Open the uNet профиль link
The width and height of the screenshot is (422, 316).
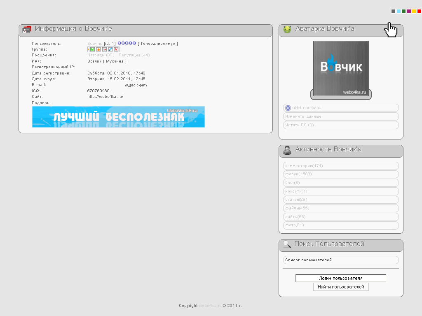[x=341, y=108]
